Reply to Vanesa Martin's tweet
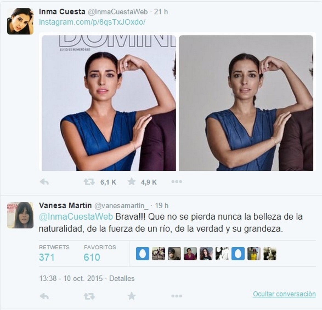The height and width of the screenshot is (310, 322). (44, 296)
